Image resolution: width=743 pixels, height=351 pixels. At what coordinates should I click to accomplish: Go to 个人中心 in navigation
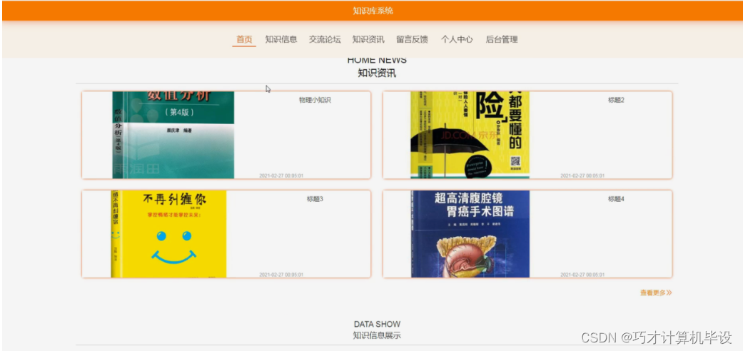click(x=457, y=39)
